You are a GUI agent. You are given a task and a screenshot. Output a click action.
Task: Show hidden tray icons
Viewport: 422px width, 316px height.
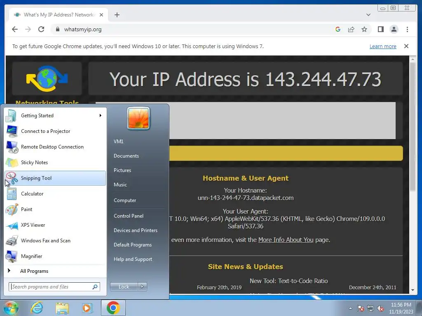pos(350,309)
